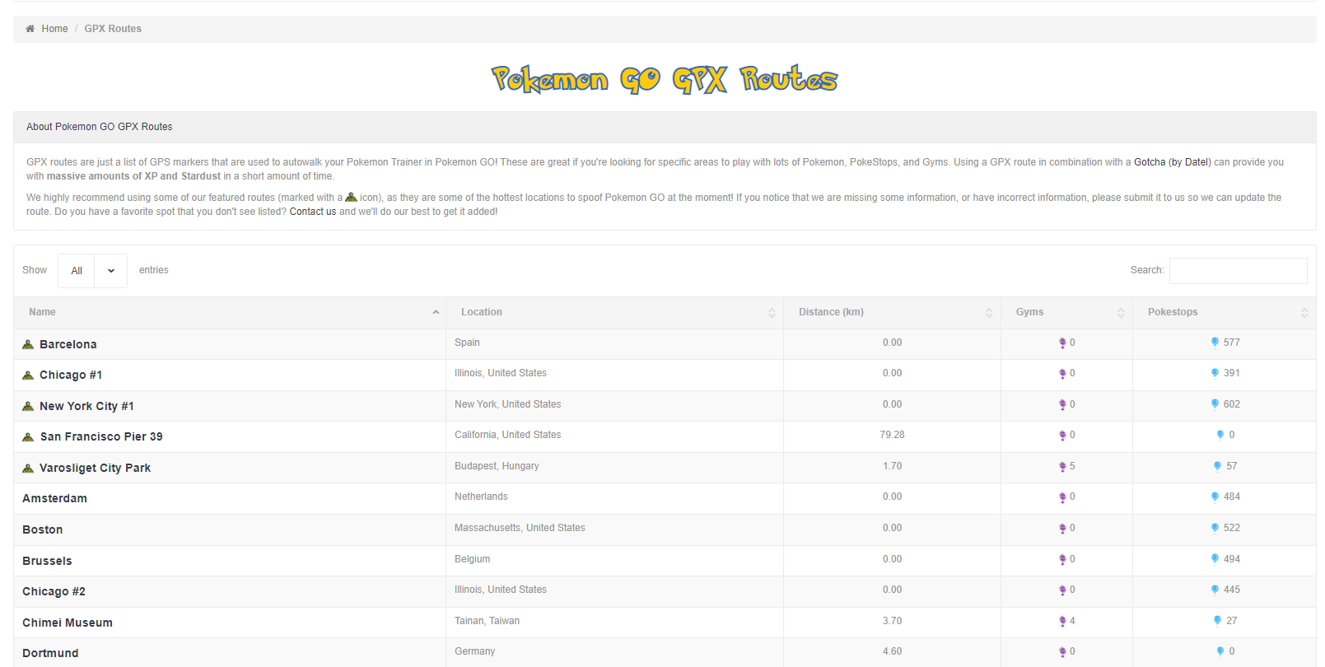The image size is (1325, 667).
Task: Click the featured icon beside New York City #1
Action: tap(28, 406)
